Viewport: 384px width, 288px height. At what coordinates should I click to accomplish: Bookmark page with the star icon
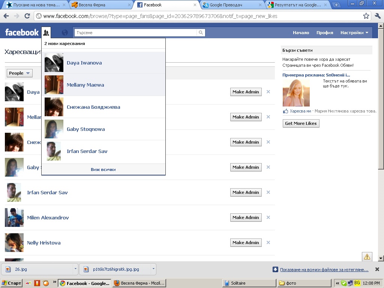[366, 16]
